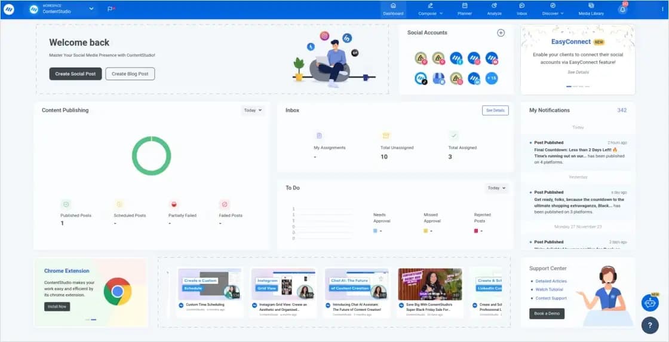Viewport: 669px width, 342px height.
Task: Click the Rejected Posts red legend square
Action: coord(476,231)
